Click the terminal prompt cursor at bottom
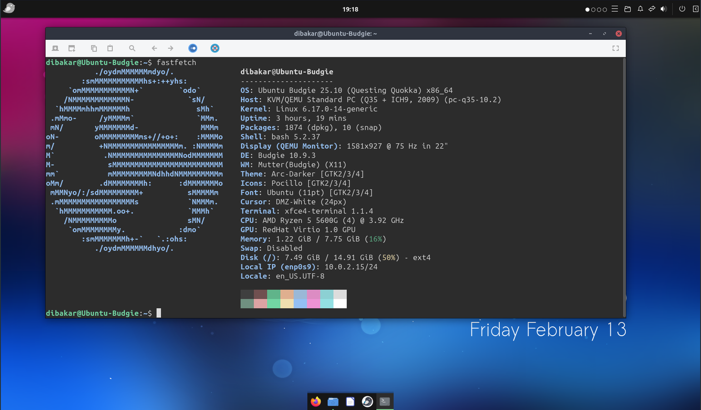701x410 pixels. pos(158,313)
